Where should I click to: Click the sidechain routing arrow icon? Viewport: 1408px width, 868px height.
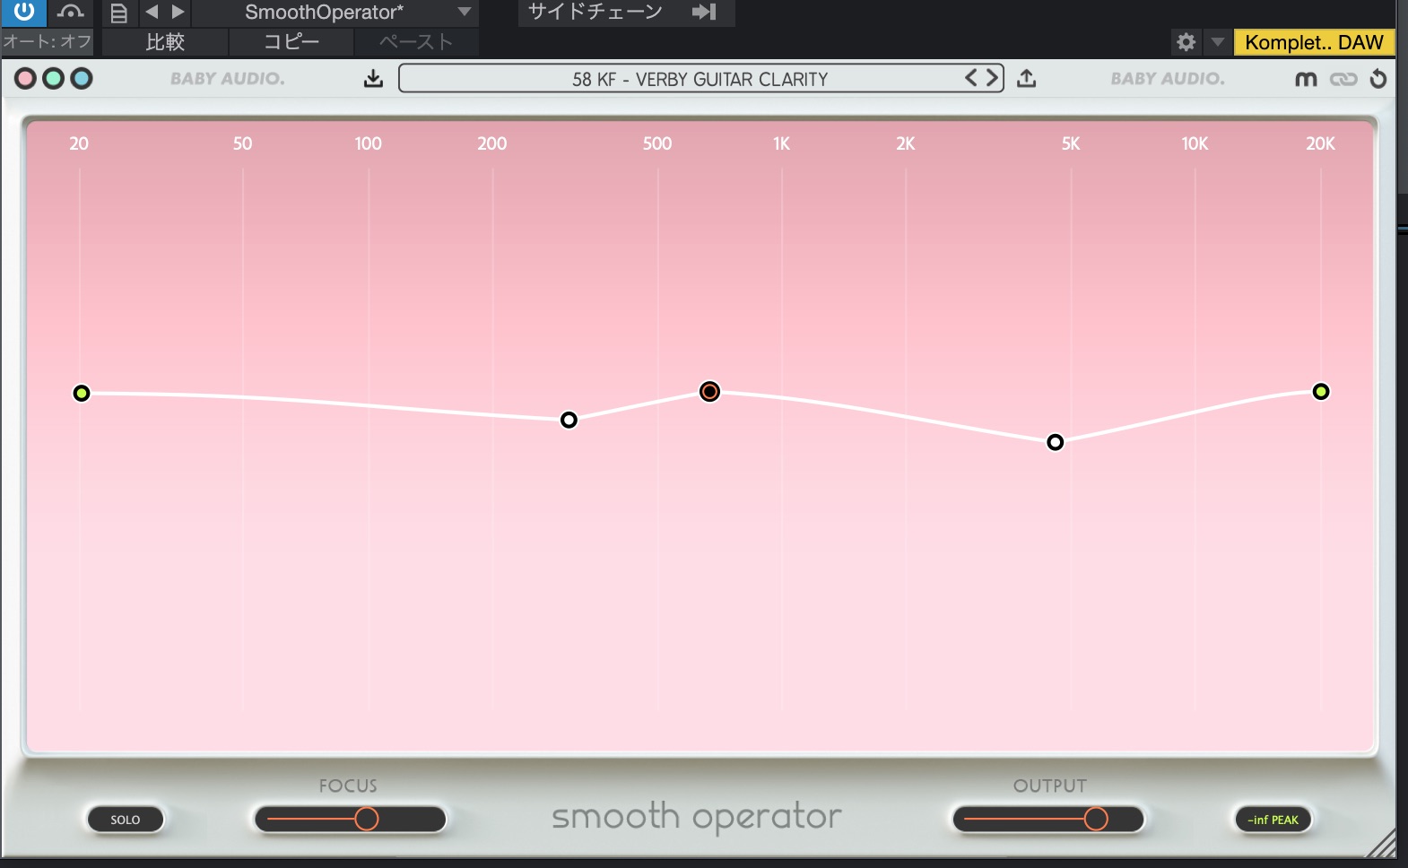click(x=704, y=12)
